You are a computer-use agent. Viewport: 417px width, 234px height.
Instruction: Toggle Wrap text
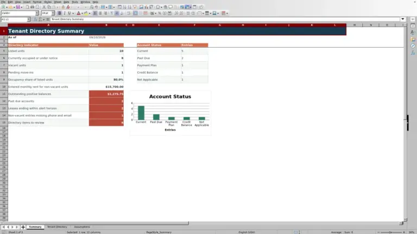[x=129, y=13]
